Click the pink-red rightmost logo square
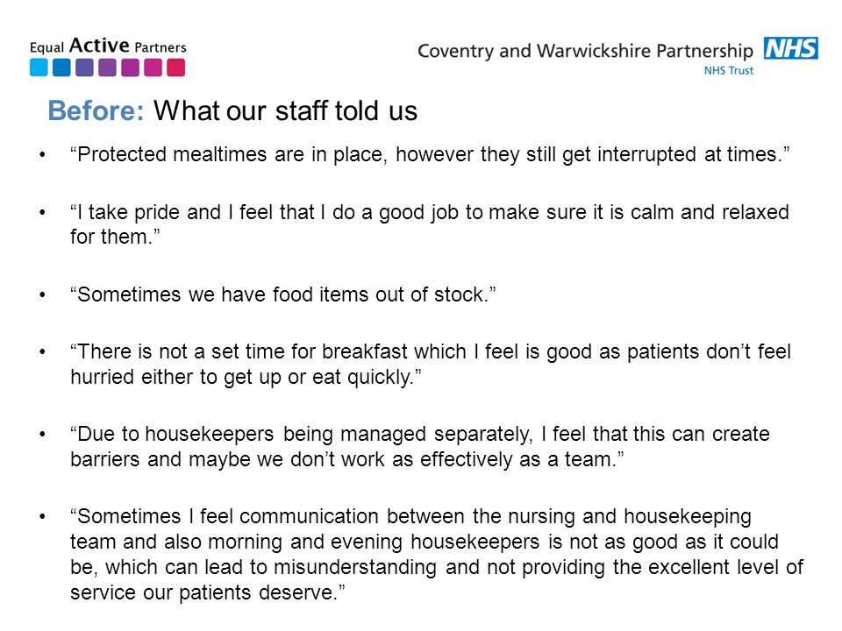Image resolution: width=842 pixels, height=631 pixels. tap(175, 67)
